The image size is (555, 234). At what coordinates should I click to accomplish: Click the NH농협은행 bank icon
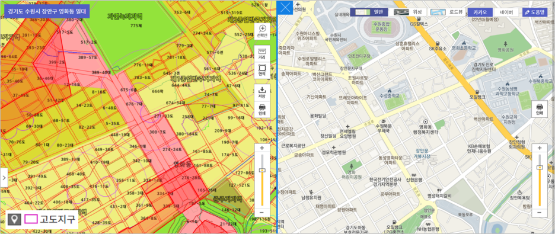[428, 224]
